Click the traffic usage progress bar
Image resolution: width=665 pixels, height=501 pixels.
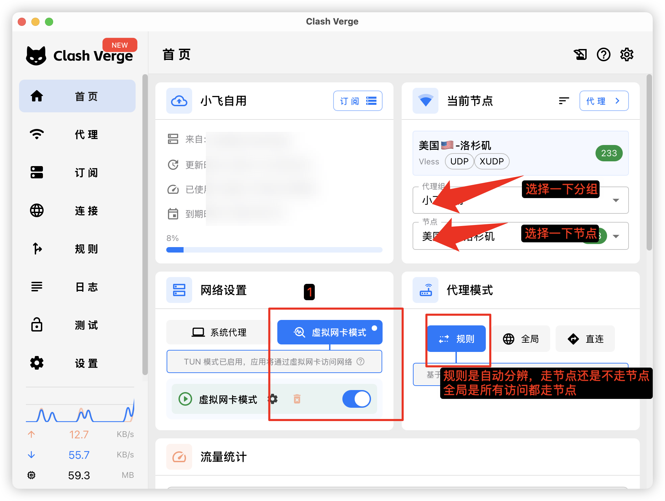(274, 250)
